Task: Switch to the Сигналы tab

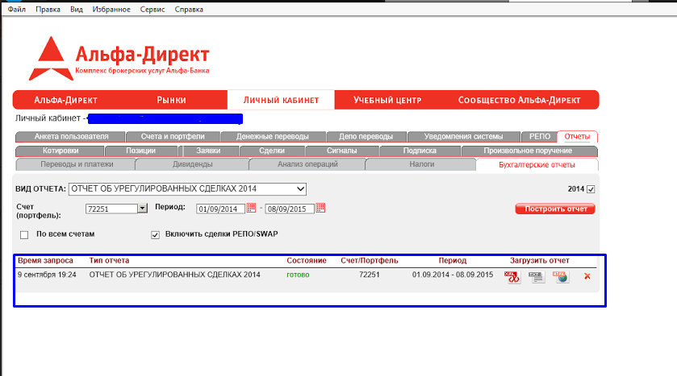Action: [x=341, y=151]
